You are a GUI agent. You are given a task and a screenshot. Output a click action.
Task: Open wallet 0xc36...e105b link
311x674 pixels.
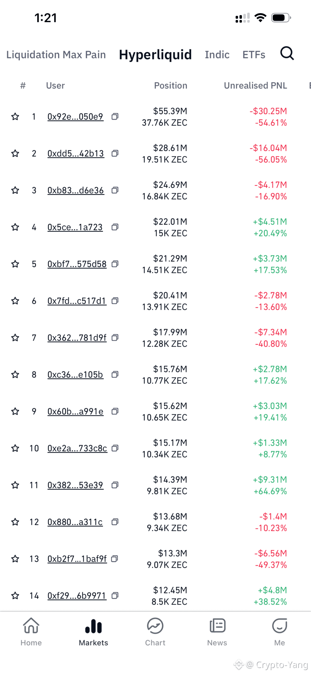(75, 375)
